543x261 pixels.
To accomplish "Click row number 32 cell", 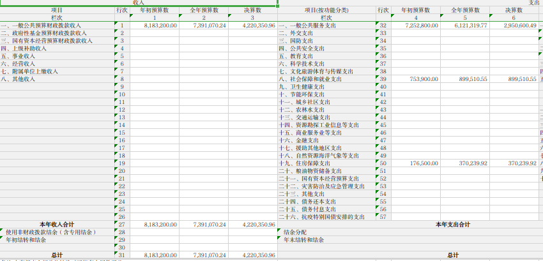I will point(383,26).
